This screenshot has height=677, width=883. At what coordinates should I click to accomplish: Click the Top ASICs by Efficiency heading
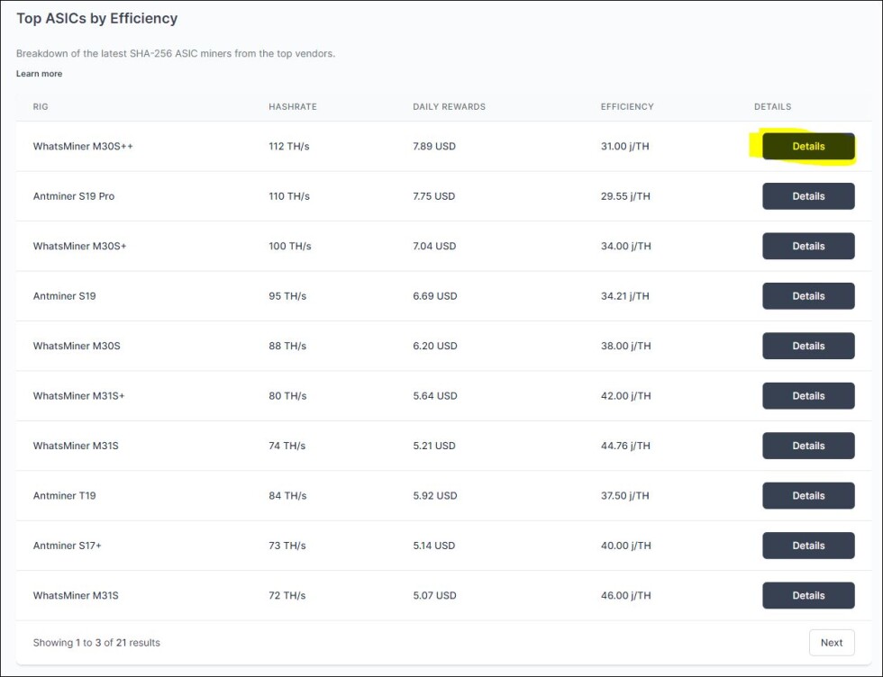[x=97, y=19]
